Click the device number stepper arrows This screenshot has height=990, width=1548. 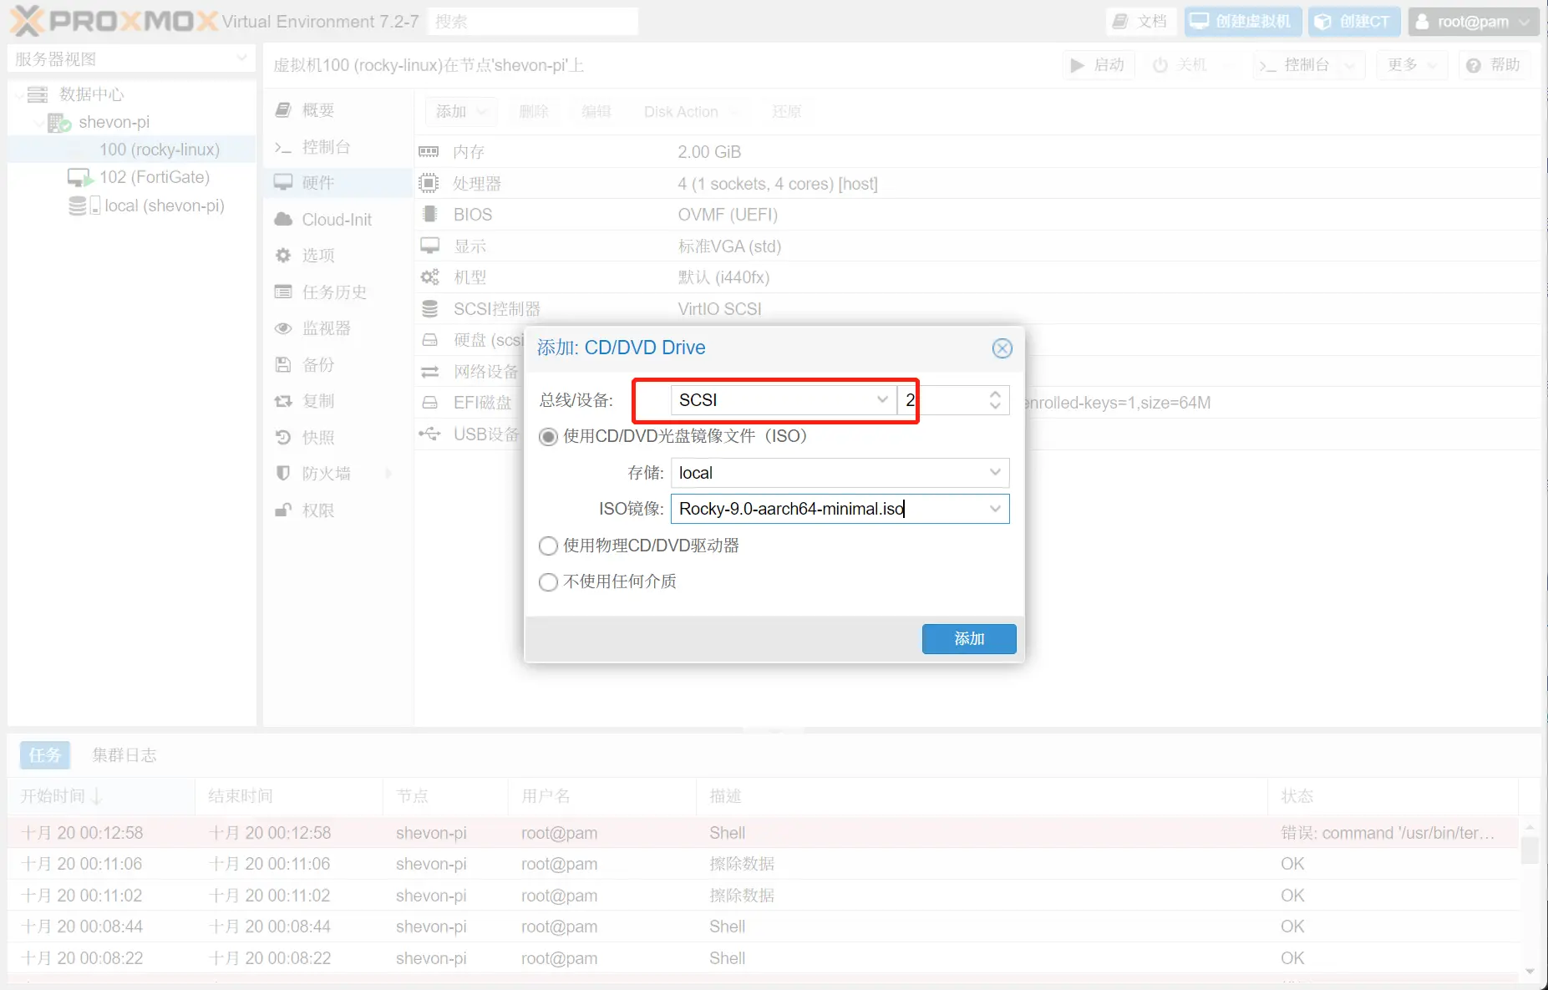(994, 400)
